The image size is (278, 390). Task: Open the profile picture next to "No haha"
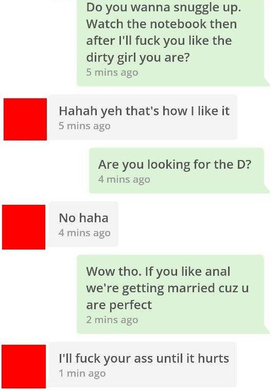tap(24, 227)
